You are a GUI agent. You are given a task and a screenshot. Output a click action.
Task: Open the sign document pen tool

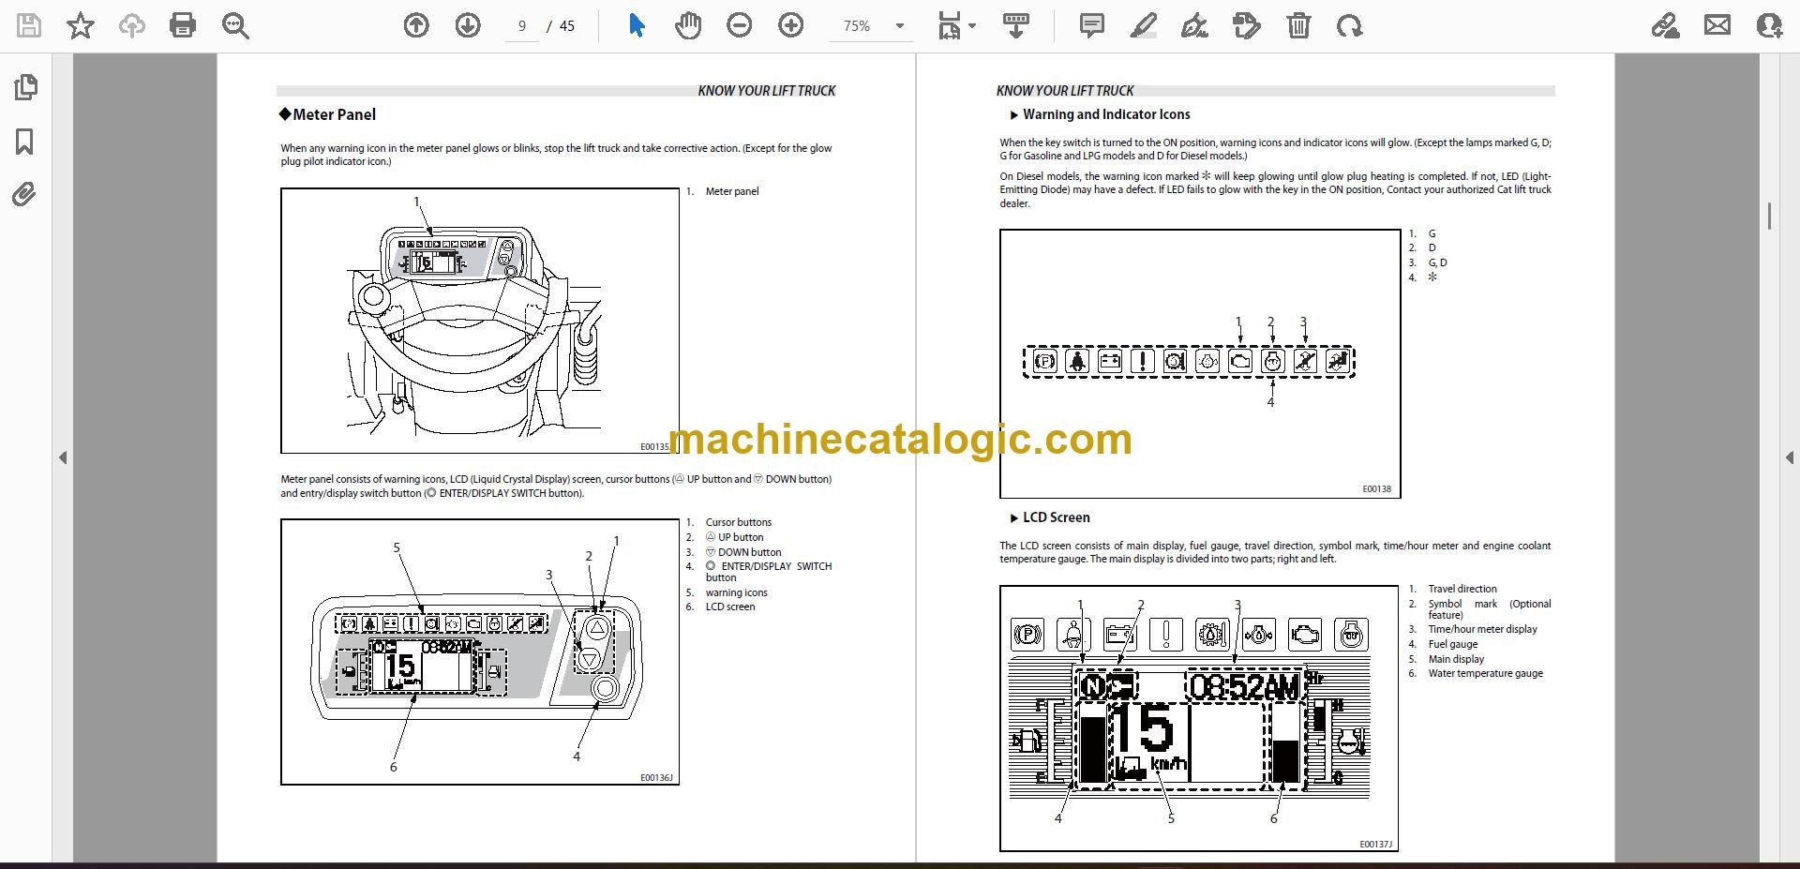[x=1194, y=25]
